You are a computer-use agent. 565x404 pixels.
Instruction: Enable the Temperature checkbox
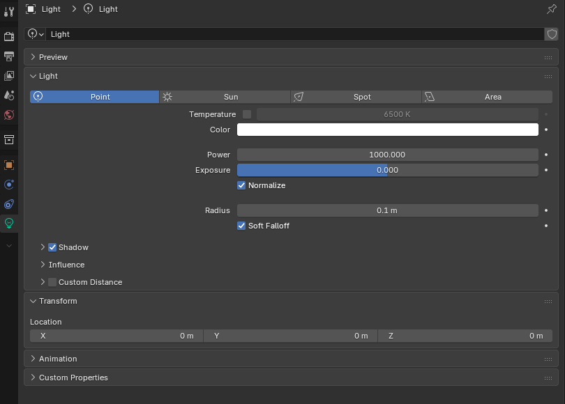[247, 114]
